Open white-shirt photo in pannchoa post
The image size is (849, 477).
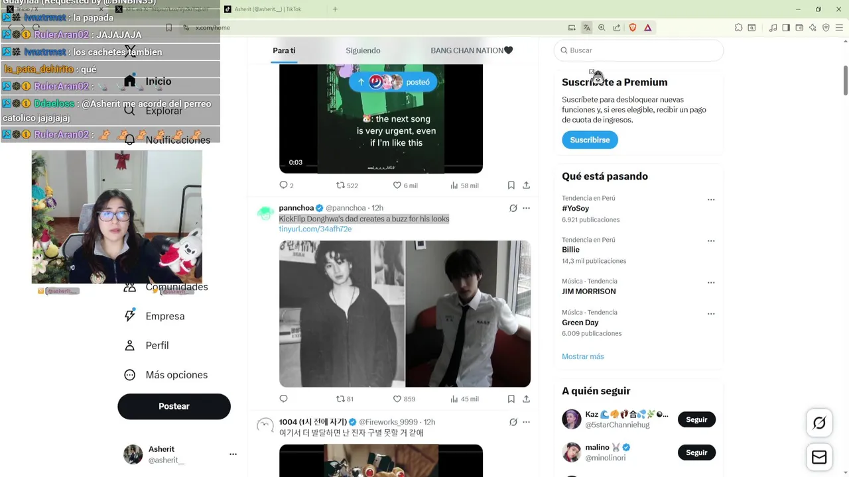[x=468, y=314]
